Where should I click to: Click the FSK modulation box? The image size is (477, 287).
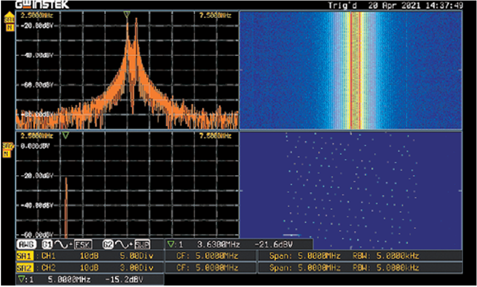tap(83, 245)
